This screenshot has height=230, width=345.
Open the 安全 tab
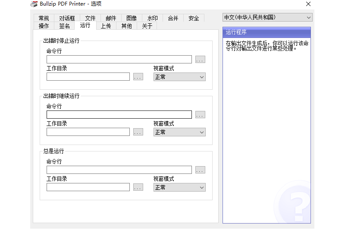194,18
